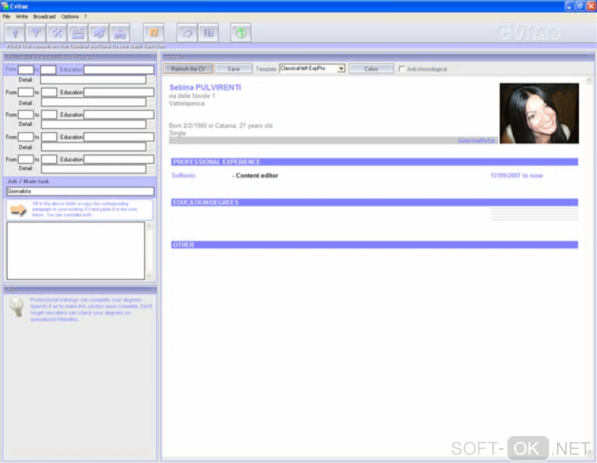Open the Options menu
The width and height of the screenshot is (597, 463).
tap(70, 16)
